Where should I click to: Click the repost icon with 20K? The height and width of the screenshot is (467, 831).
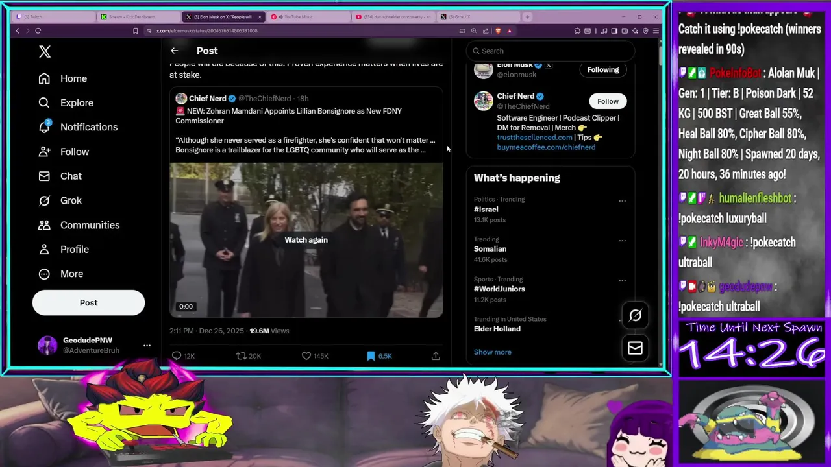241,356
